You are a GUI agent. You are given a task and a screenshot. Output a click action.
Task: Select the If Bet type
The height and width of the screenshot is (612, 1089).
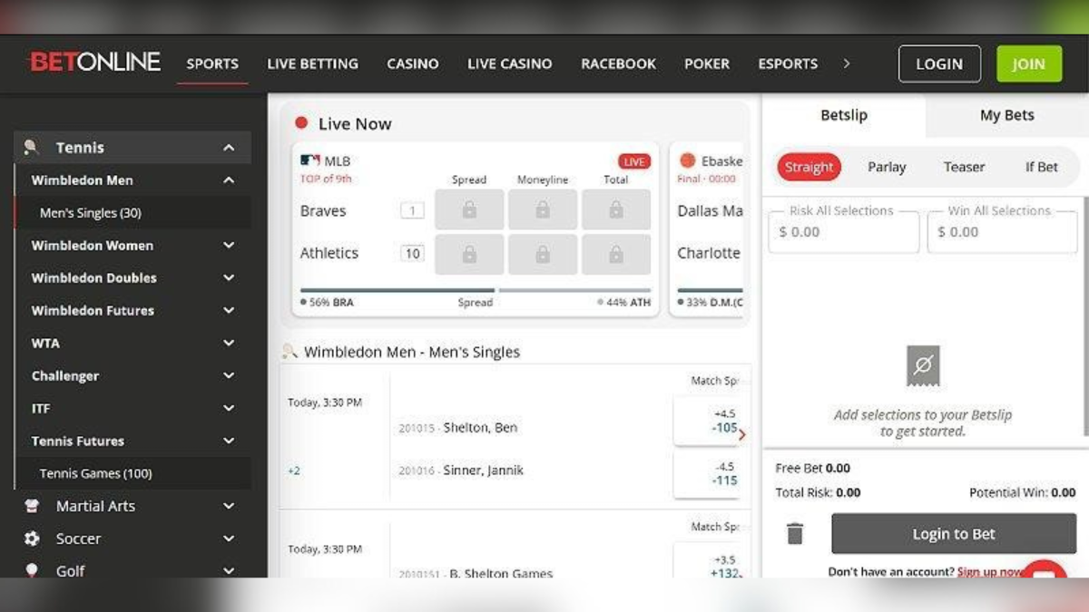coord(1042,167)
